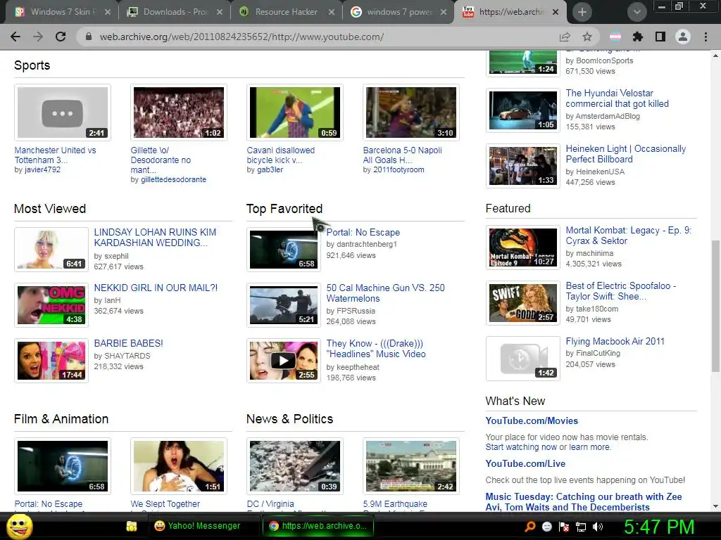Expand the tab search dropdown arrow
Viewport: 721px width, 540px height.
pos(637,12)
